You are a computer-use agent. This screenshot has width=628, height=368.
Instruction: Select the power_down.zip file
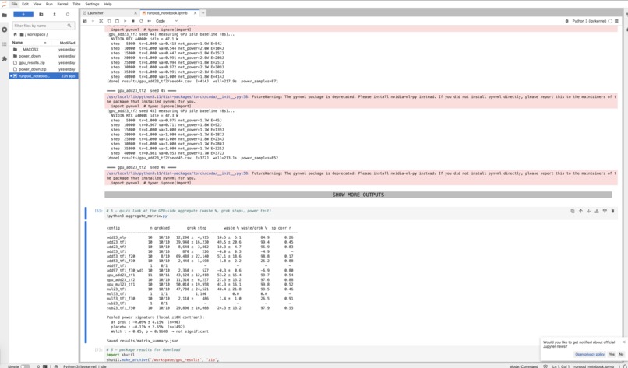point(44,69)
